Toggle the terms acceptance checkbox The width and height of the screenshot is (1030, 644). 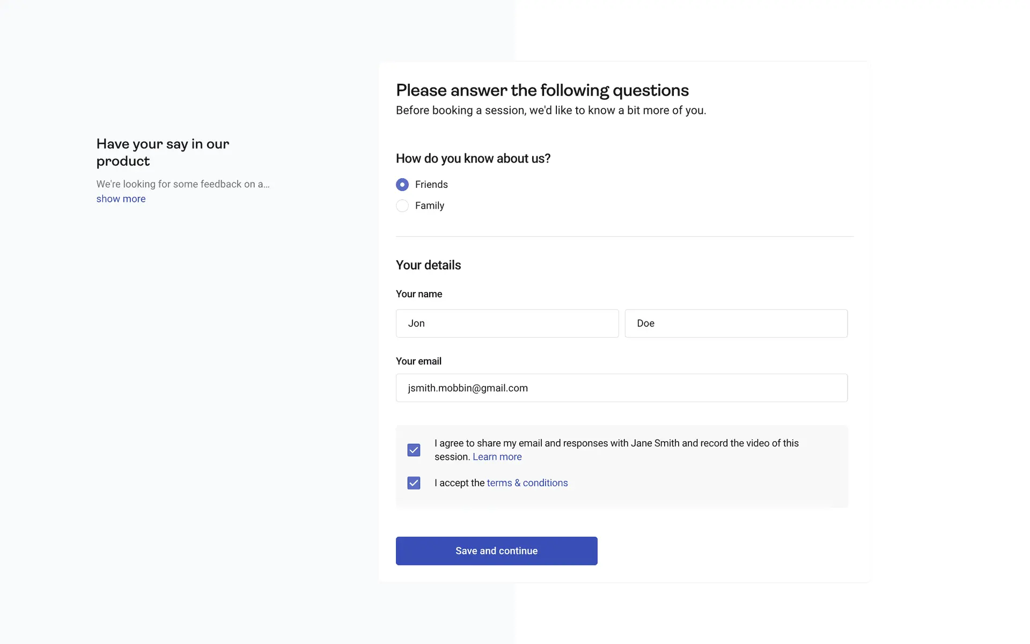coord(414,483)
